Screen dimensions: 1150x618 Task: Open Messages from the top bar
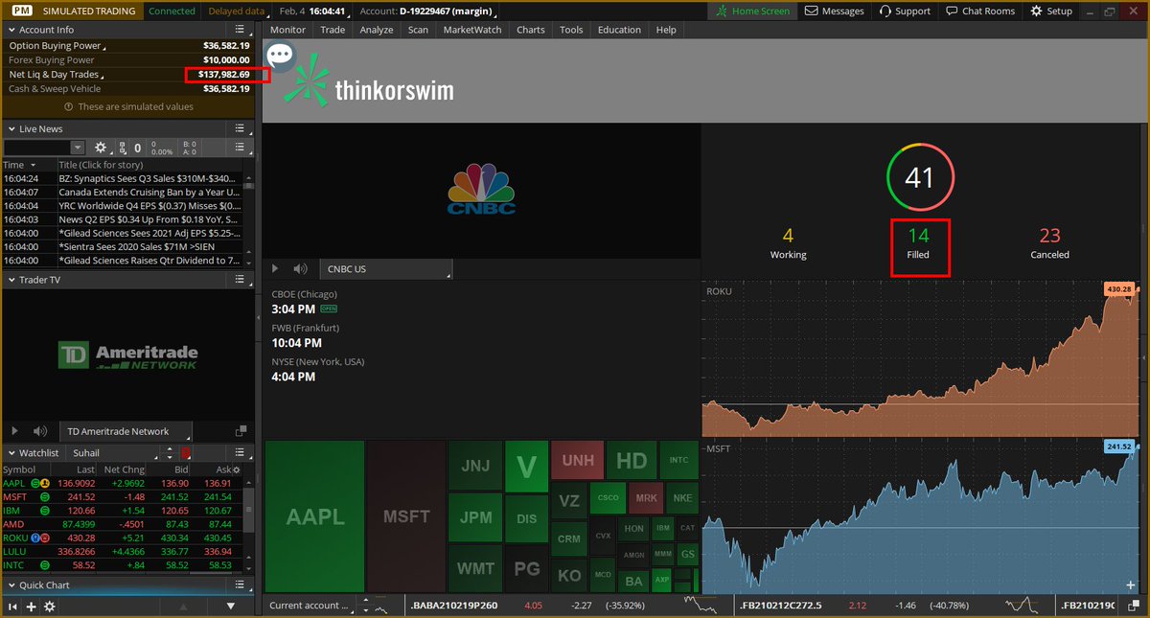point(834,11)
